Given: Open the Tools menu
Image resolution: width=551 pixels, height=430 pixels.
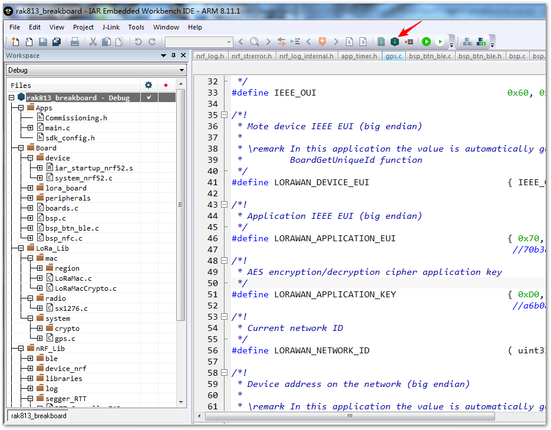Looking at the screenshot, I should click(136, 27).
